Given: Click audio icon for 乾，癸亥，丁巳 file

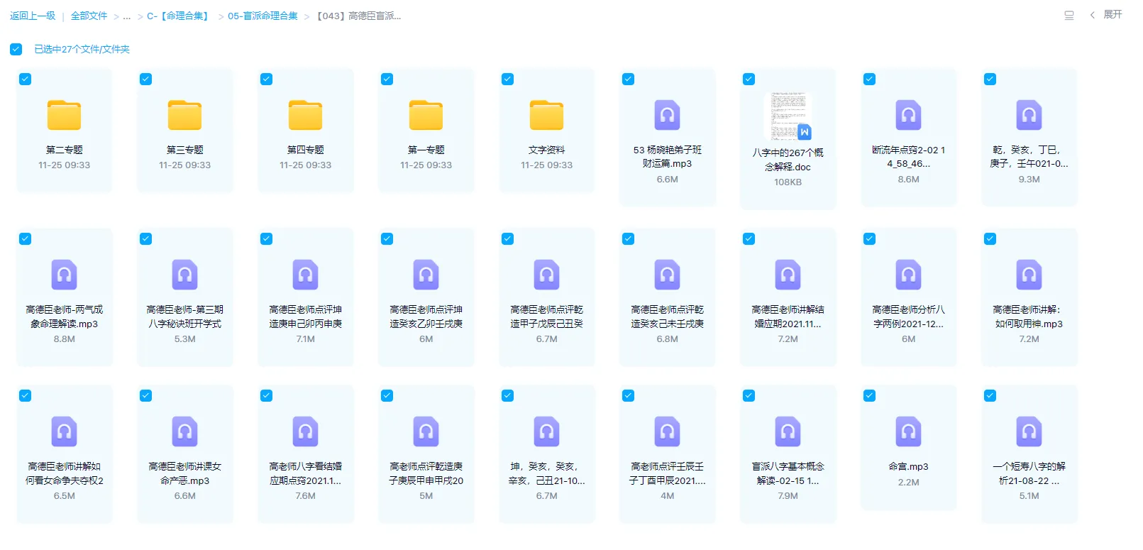Looking at the screenshot, I should coord(1029,115).
